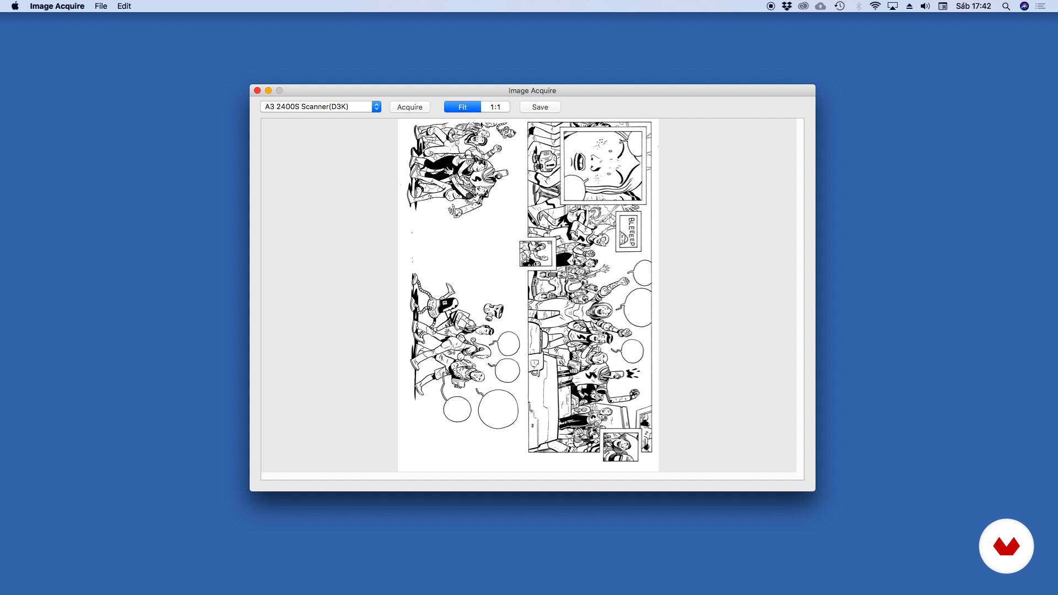
Task: Open Spotlight search
Action: point(1006,6)
